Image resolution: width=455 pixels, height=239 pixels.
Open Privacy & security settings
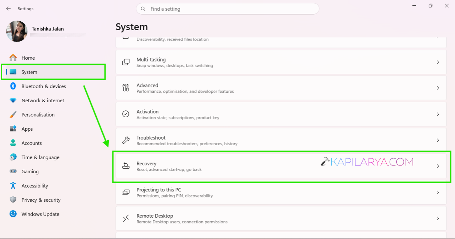tap(41, 200)
